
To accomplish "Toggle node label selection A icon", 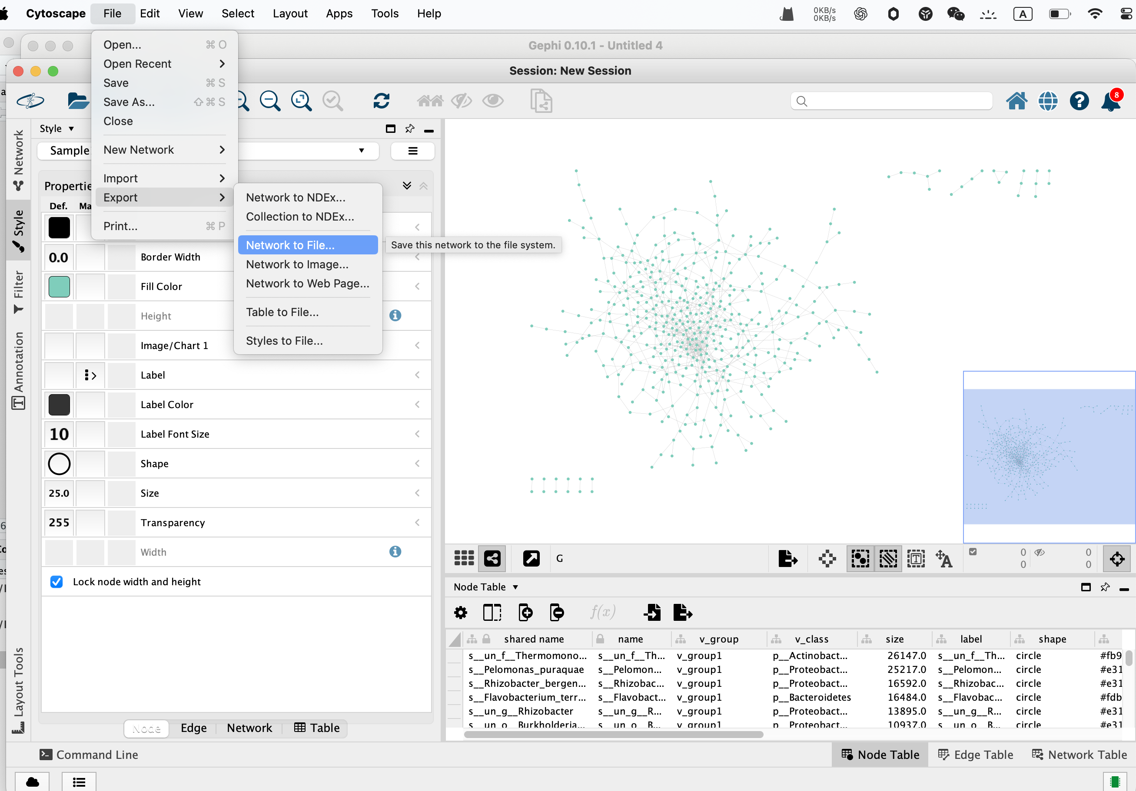I will [943, 559].
